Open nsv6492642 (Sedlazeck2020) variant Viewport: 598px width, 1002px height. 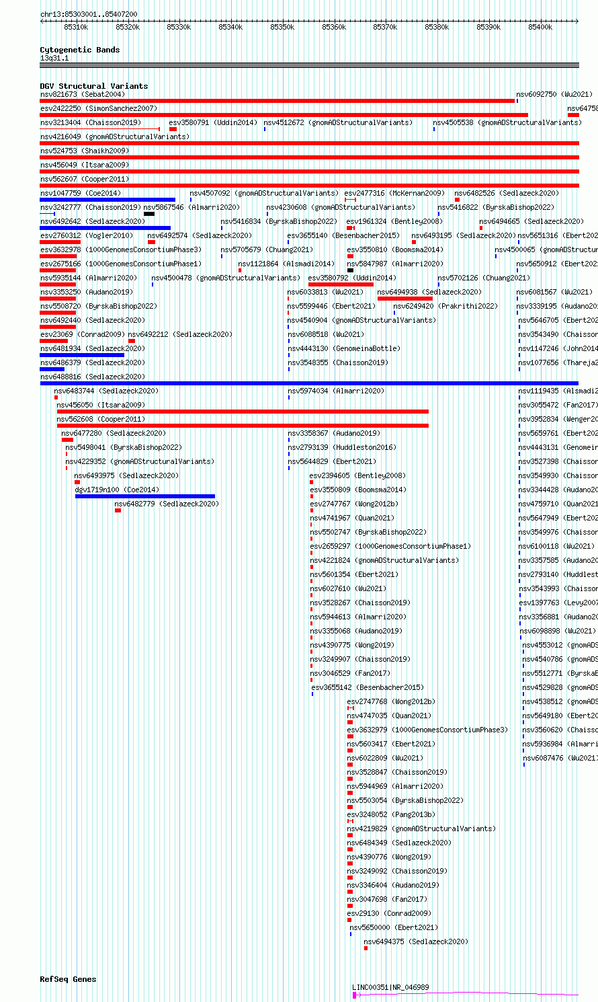pos(93,221)
